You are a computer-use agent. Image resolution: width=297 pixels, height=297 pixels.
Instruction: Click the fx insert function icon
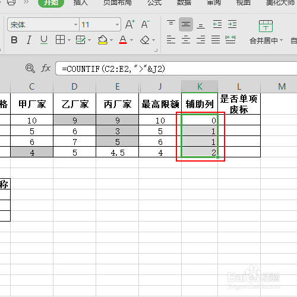click(46, 68)
